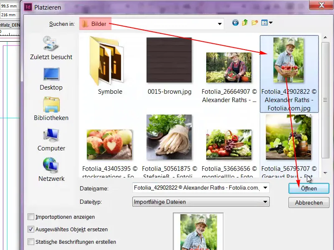
Task: Go up one folder level icon
Action: (x=245, y=23)
